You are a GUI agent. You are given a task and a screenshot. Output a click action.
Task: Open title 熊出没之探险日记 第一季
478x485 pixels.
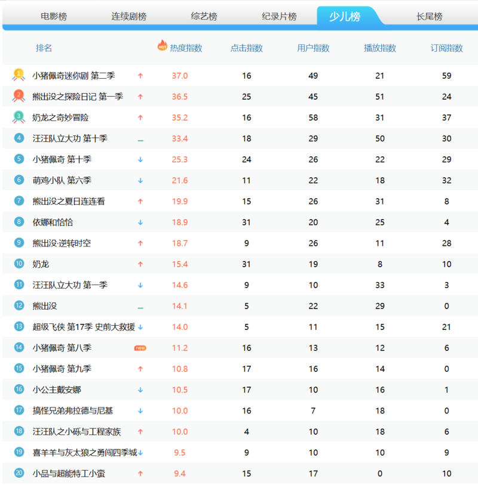click(78, 97)
